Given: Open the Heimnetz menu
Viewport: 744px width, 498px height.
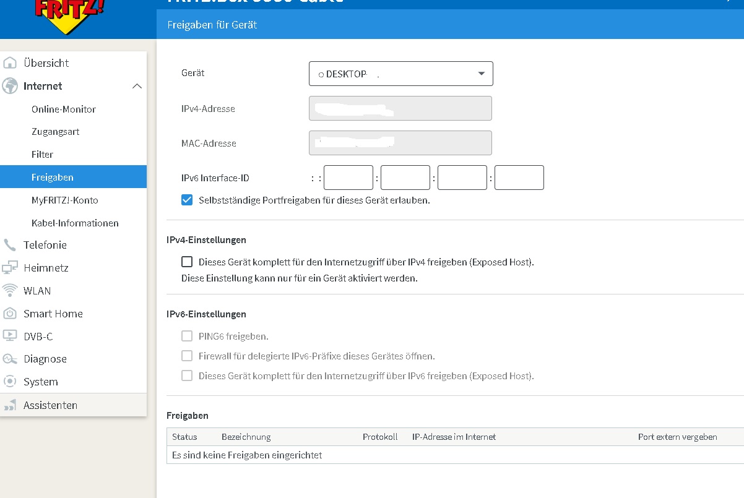Looking at the screenshot, I should pos(46,268).
